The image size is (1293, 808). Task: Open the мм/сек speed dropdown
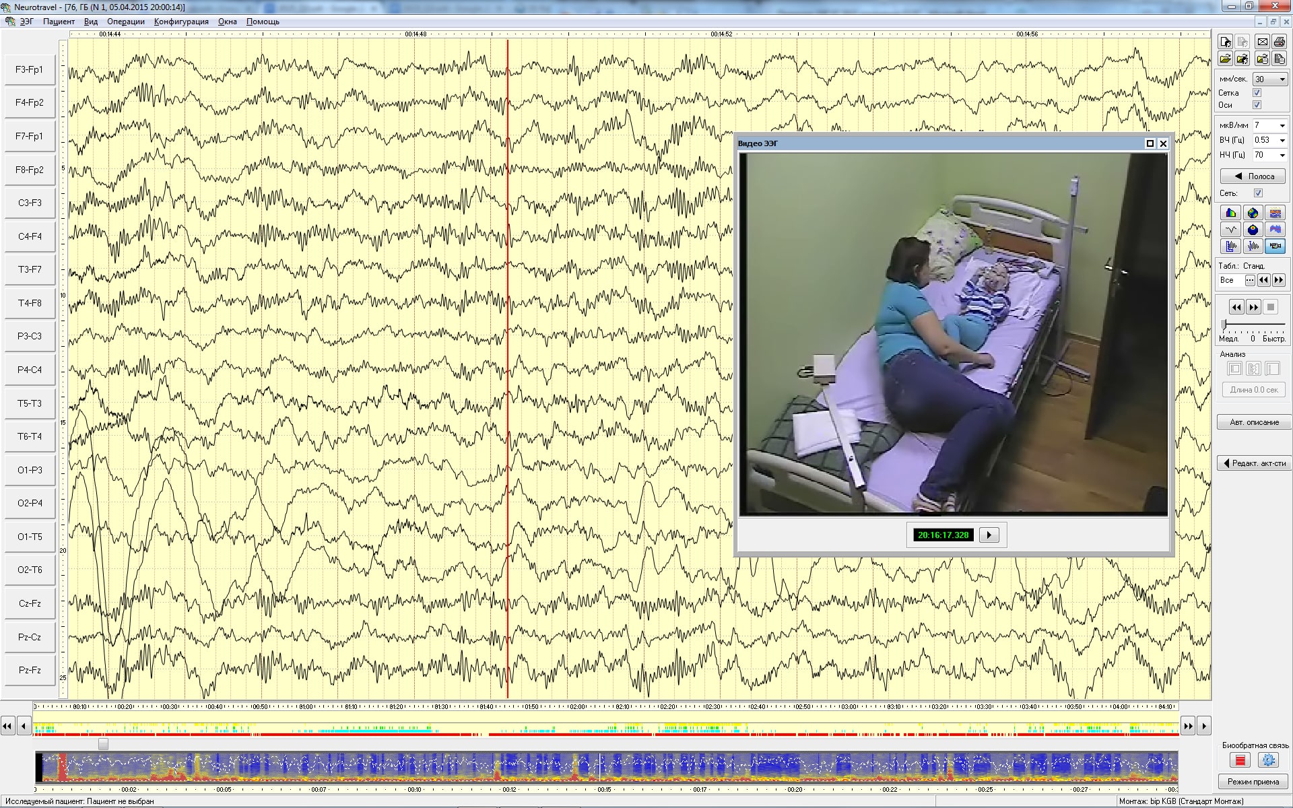(1282, 79)
